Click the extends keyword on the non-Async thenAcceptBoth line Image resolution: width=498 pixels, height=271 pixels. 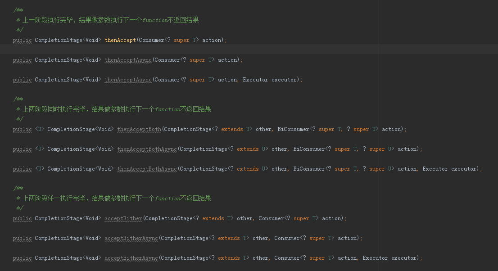[232, 129]
